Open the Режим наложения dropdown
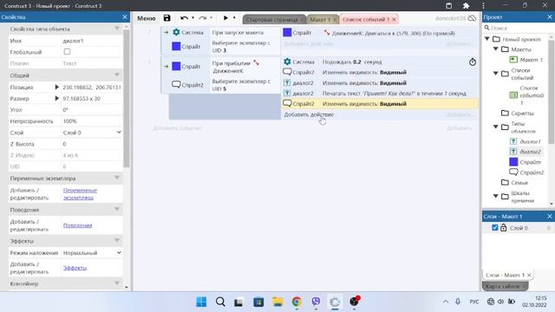This screenshot has height=312, width=555. tap(92, 252)
